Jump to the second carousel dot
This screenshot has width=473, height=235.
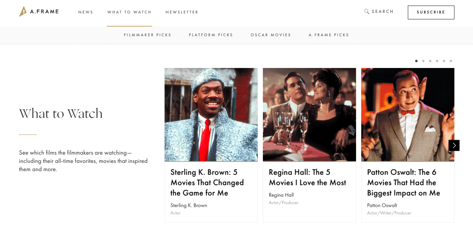tap(423, 61)
